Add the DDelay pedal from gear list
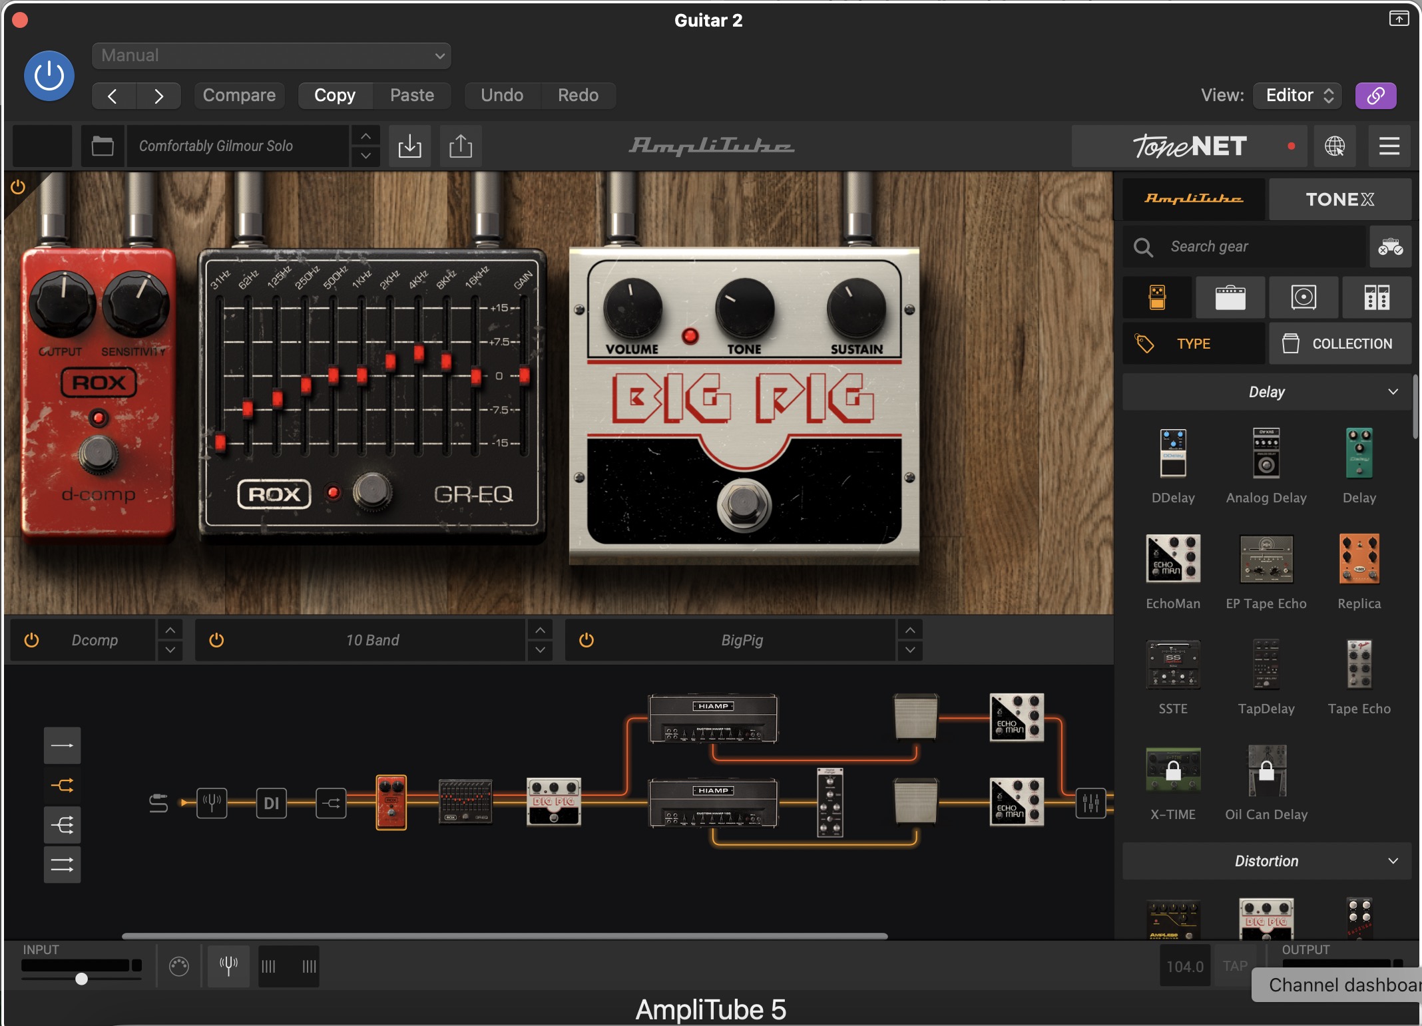1422x1026 pixels. pos(1173,454)
